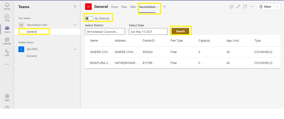284x119 pixels.
Task: Reload the tab with refresh icon
Action: pos(245,7)
